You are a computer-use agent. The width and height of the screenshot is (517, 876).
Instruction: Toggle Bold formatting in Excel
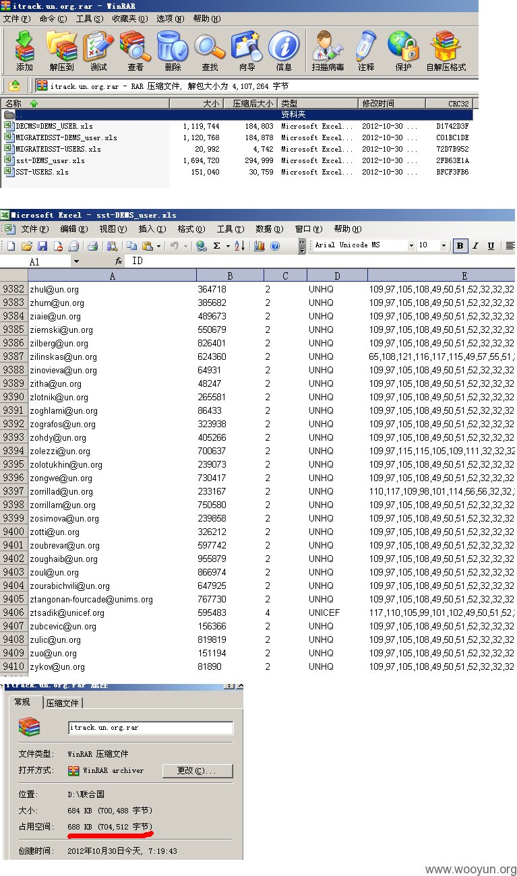pyautogui.click(x=460, y=246)
